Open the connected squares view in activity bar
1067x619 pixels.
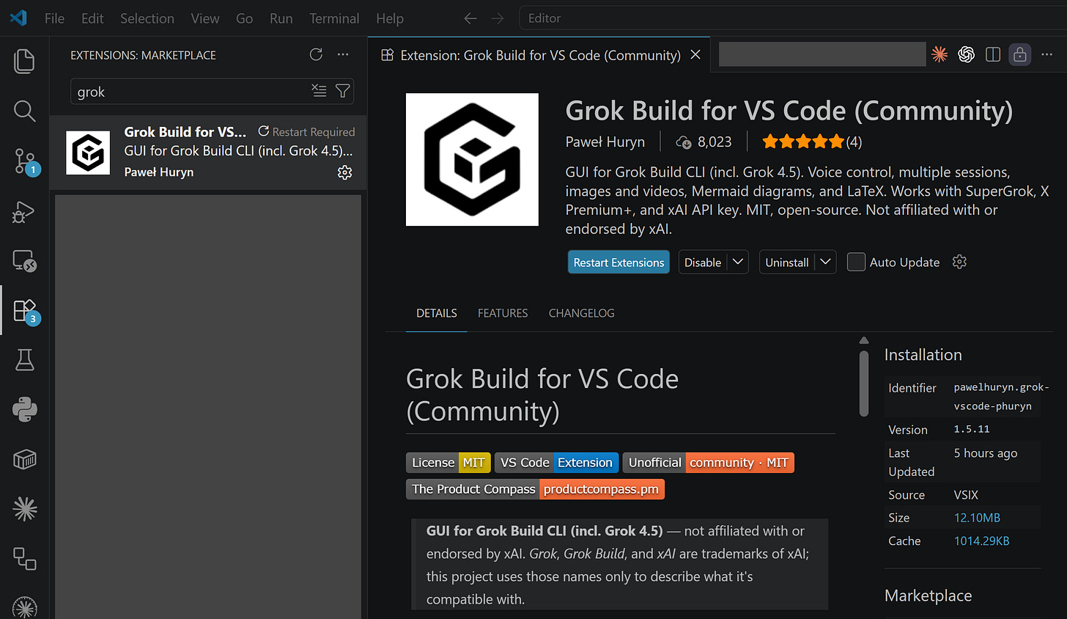coord(24,558)
